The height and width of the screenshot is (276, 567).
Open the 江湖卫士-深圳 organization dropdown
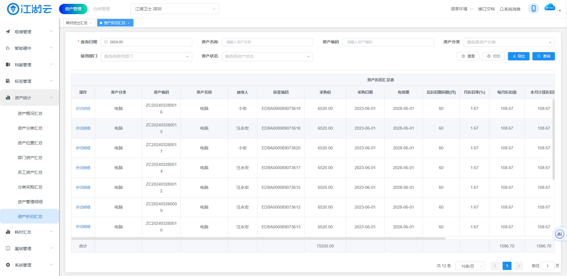point(175,9)
